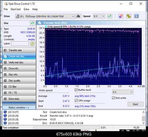
Task: Open the Start test menu
Action: pos(15,9)
